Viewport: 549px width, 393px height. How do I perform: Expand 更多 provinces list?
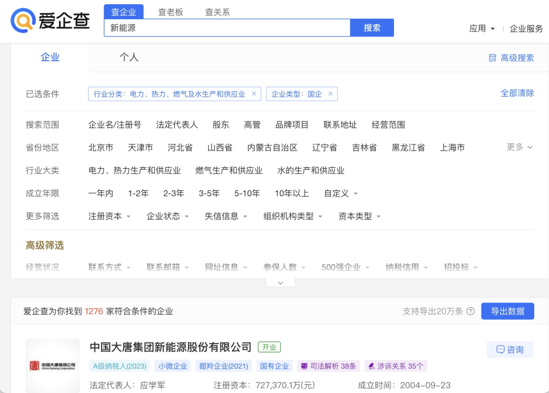click(520, 147)
